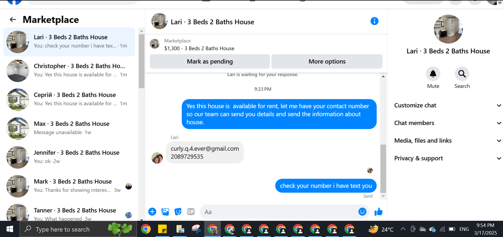The width and height of the screenshot is (503, 237).
Task: Click the Mark as pending button
Action: pos(210,61)
